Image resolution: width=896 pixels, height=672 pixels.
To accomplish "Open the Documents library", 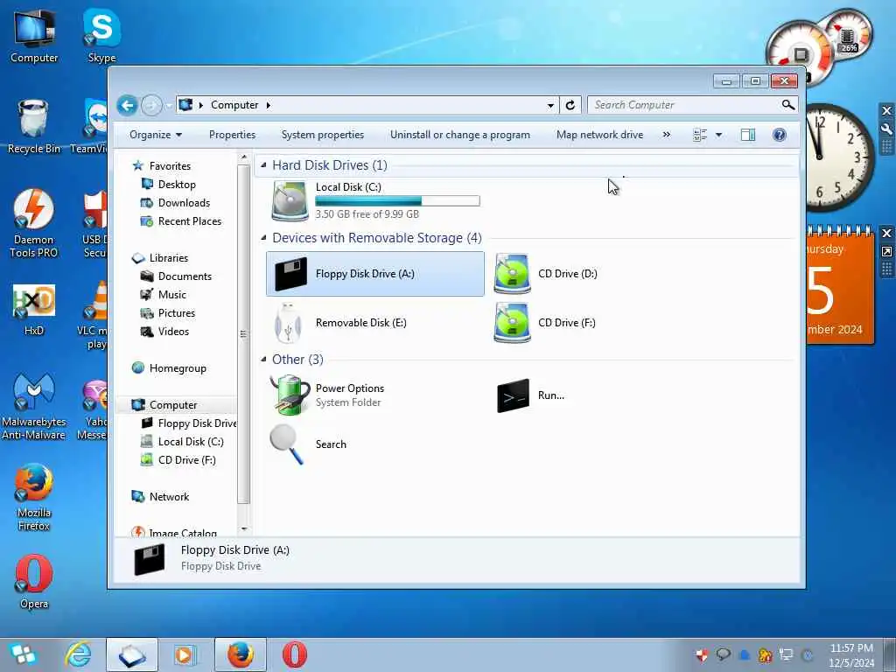I will coord(185,276).
